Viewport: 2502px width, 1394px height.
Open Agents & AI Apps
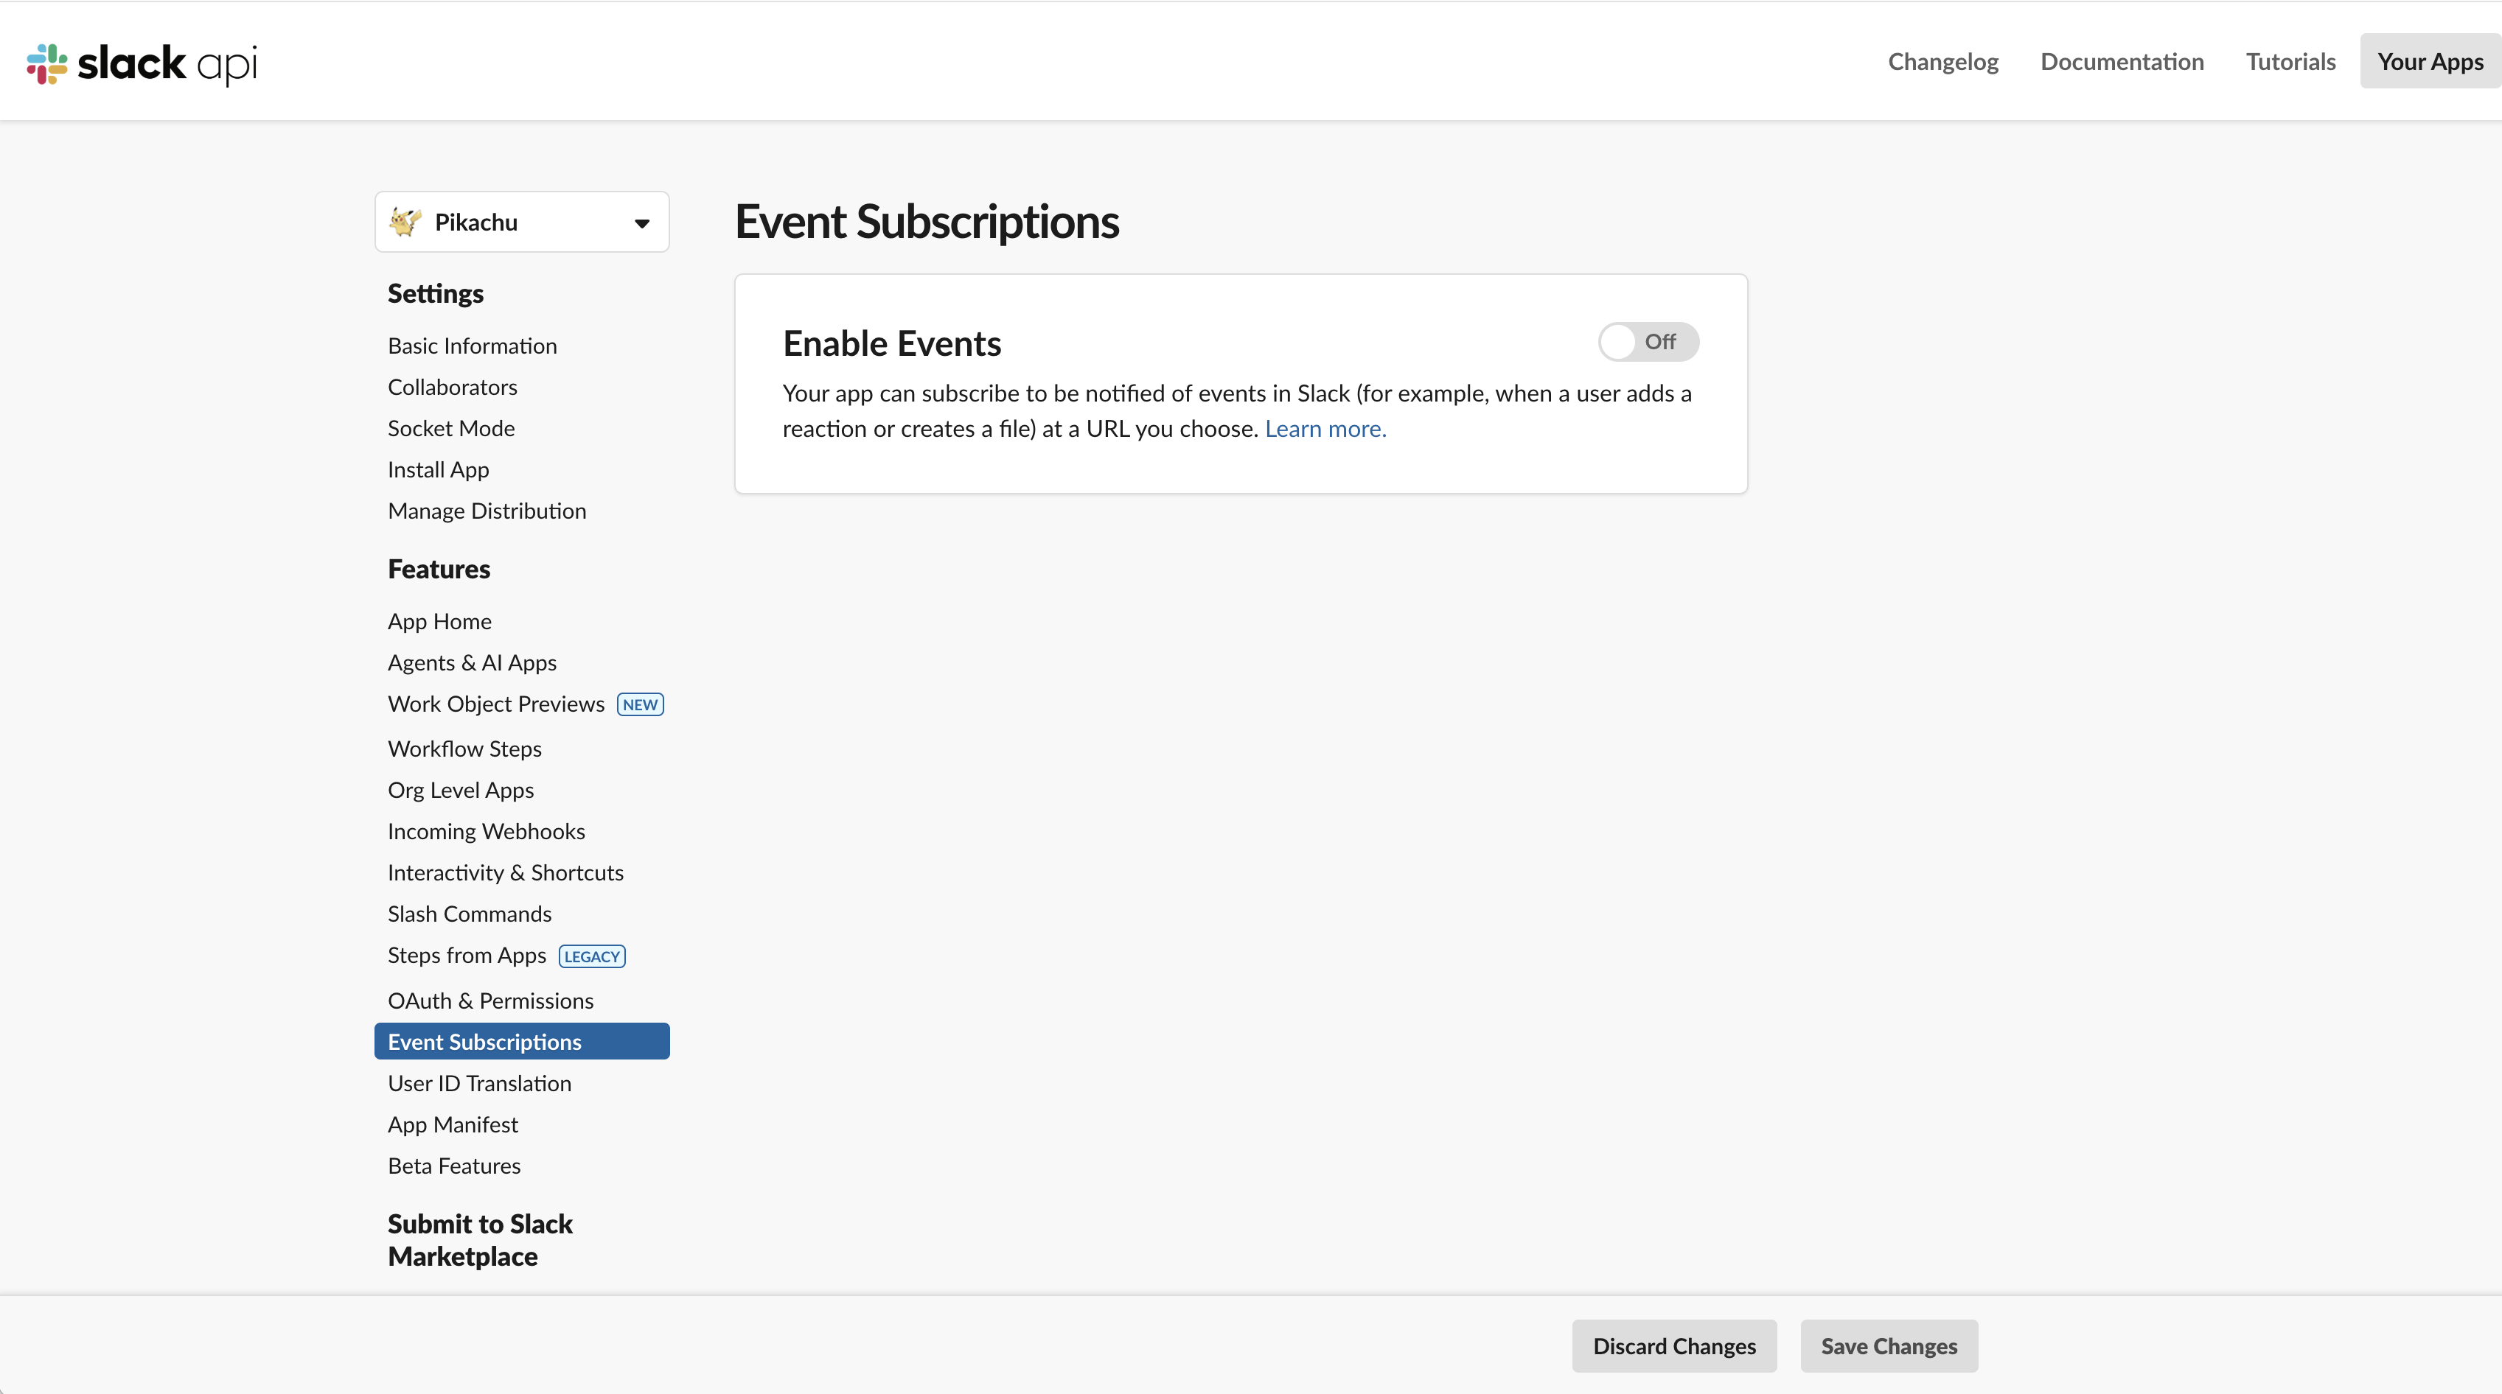click(x=472, y=662)
